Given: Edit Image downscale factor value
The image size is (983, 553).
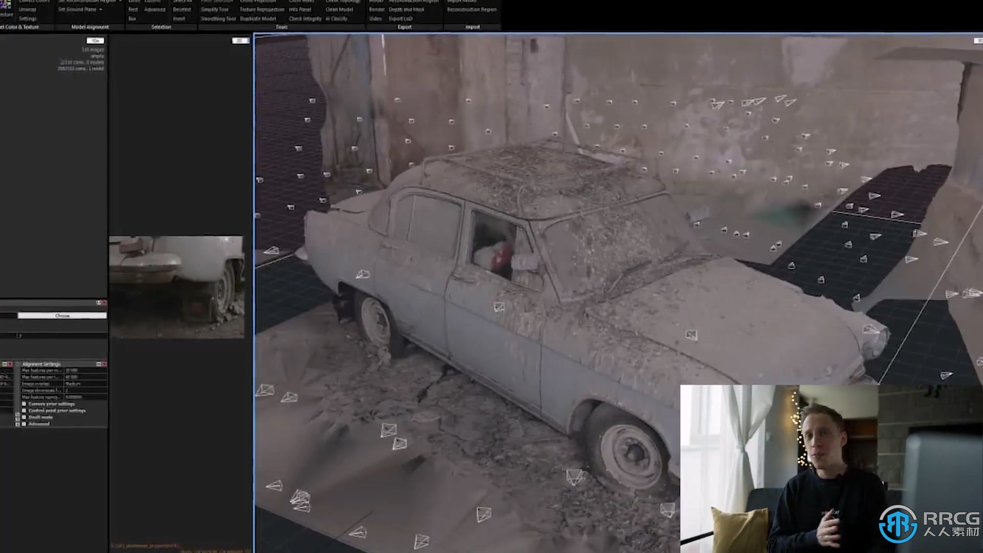Looking at the screenshot, I should pos(86,390).
